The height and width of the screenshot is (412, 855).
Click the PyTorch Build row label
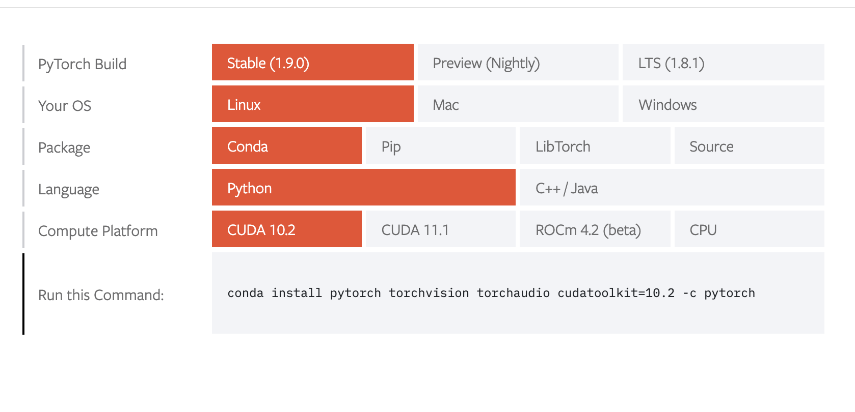(x=83, y=64)
